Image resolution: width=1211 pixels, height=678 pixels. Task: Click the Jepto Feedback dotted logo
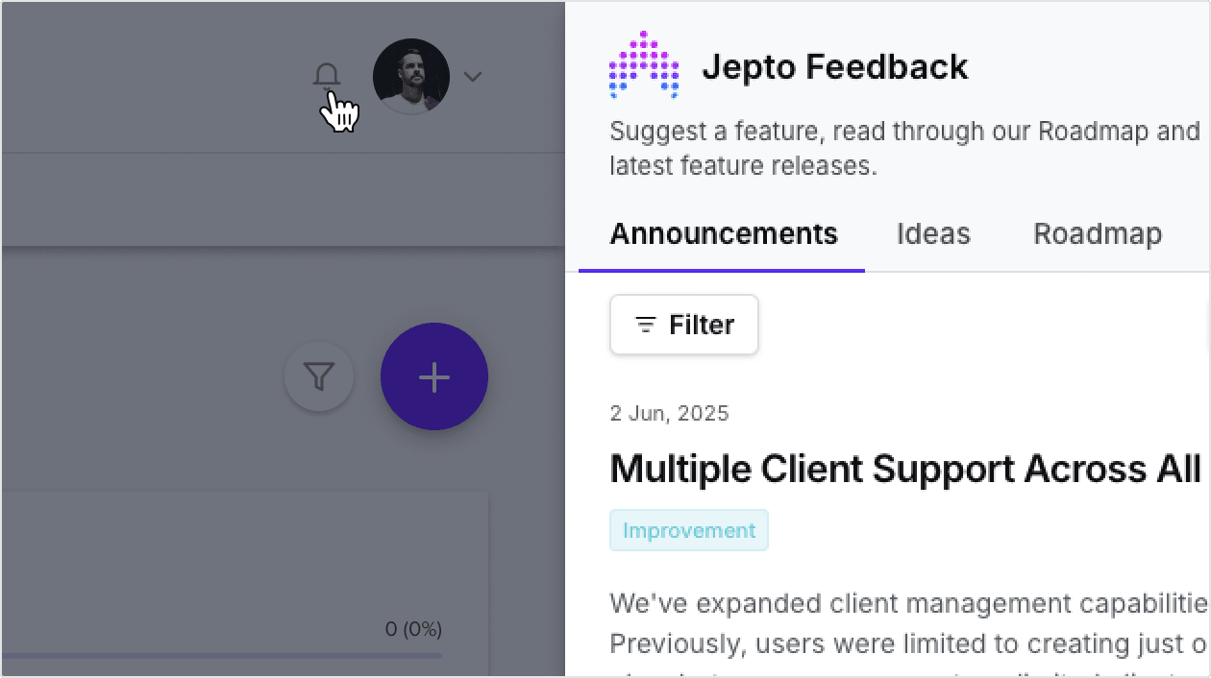point(643,64)
